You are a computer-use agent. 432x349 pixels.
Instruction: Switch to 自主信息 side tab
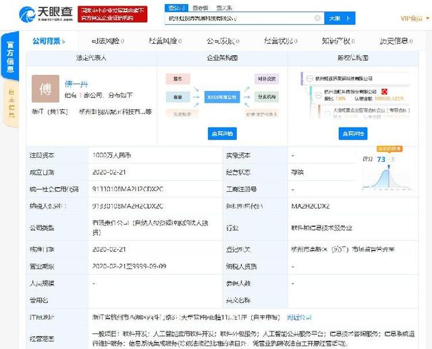[x=11, y=104]
